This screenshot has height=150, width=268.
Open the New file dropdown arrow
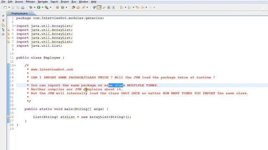[9, 7]
